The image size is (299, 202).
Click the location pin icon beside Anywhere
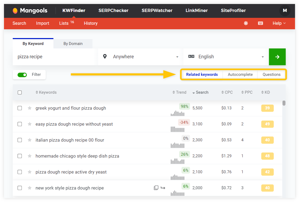(105, 56)
